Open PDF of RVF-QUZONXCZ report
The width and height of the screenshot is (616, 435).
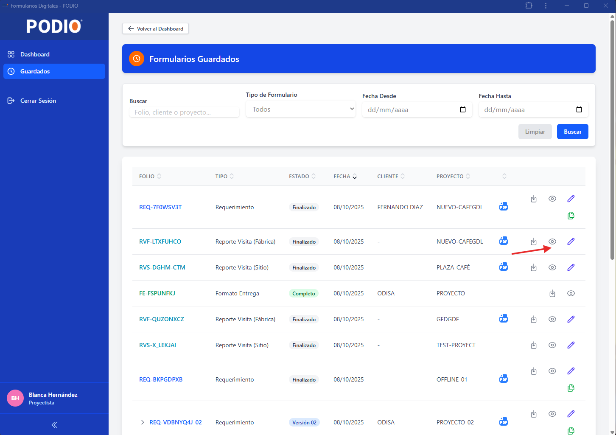pyautogui.click(x=504, y=318)
